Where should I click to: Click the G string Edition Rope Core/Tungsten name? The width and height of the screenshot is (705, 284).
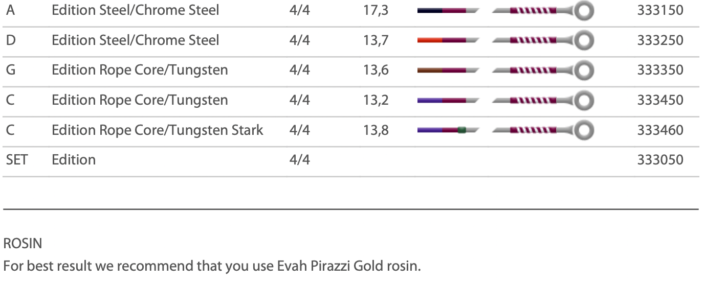(140, 70)
